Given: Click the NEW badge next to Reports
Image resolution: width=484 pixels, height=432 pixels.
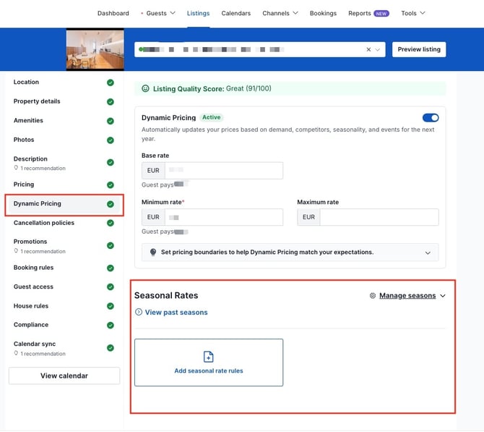Looking at the screenshot, I should pyautogui.click(x=381, y=13).
